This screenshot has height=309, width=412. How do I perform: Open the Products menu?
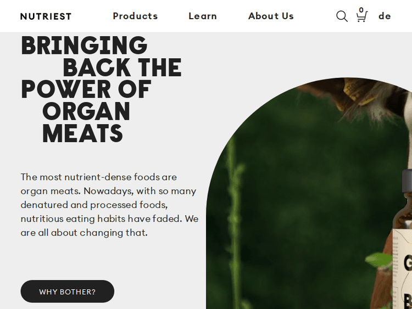135,16
